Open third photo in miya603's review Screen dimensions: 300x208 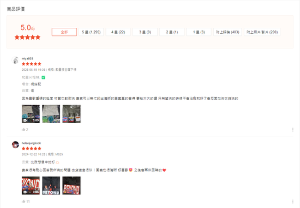point(71,114)
